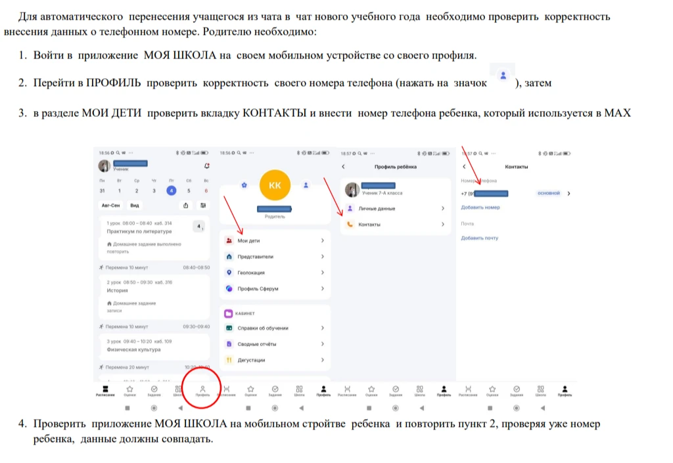Expand the Мои дети row chevron
This screenshot has width=673, height=463.
click(x=322, y=240)
